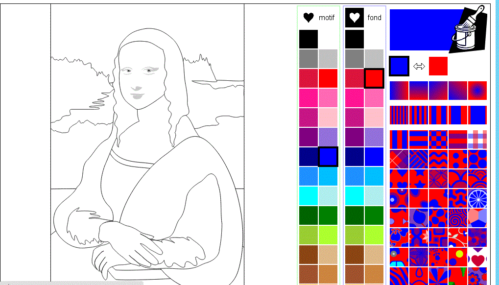Screen dimensions: 499x285
Task: Choose black in the fond palette
Action: pyautogui.click(x=355, y=39)
